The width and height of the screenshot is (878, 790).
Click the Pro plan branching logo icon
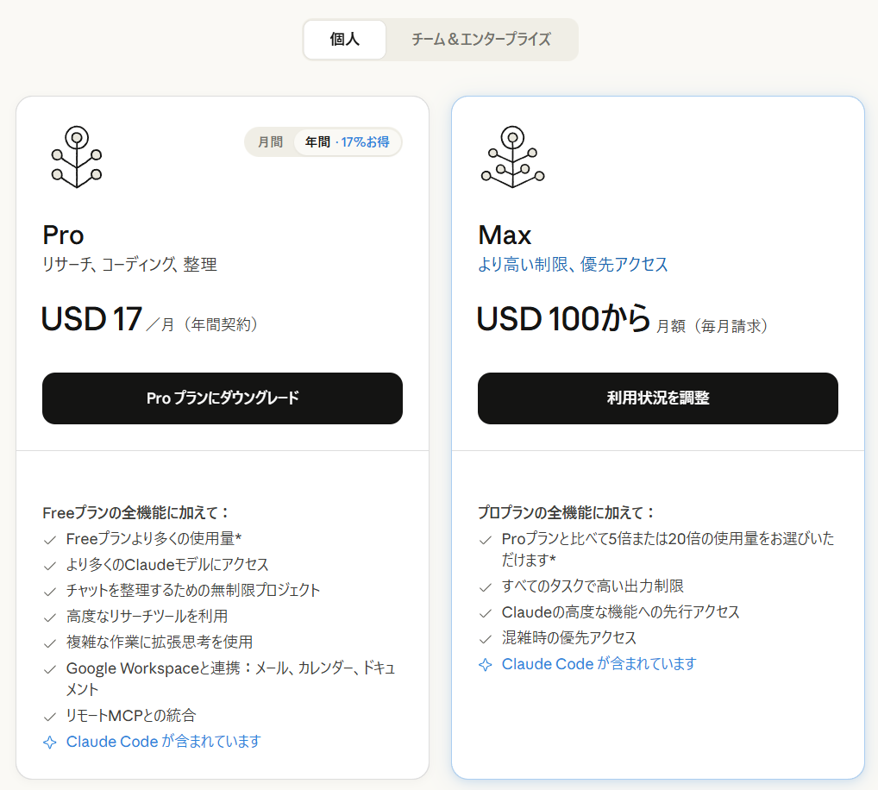[x=77, y=157]
